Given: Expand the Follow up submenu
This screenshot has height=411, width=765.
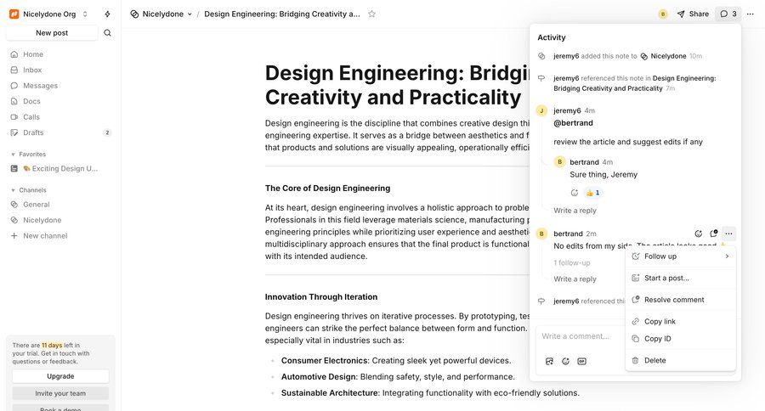Looking at the screenshot, I should (x=681, y=256).
